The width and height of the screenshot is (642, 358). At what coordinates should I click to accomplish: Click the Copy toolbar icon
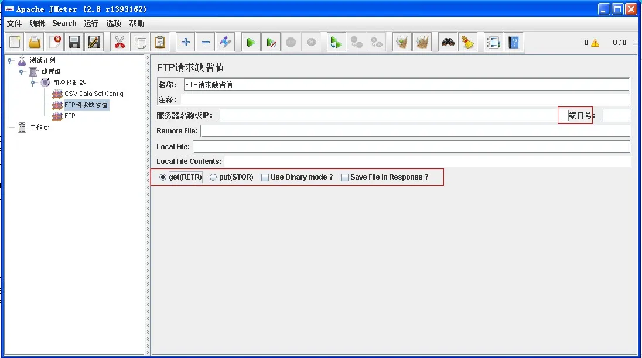click(140, 42)
